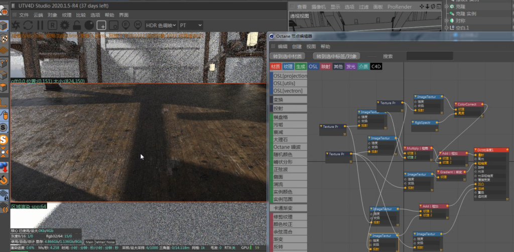Open the PT kernel dropdown
The width and height of the screenshot is (514, 252).
point(191,25)
